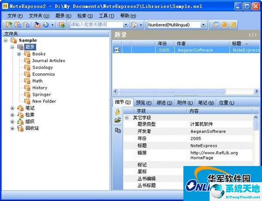
Task: Expand the 笔记 tree node
Action: pos(12,108)
